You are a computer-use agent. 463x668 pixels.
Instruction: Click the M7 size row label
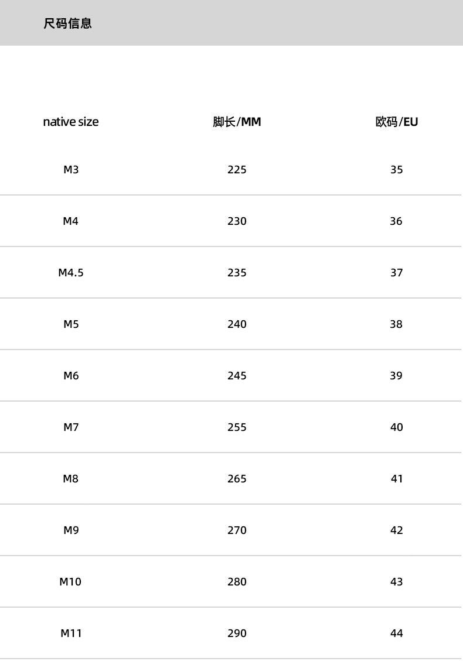coord(71,427)
